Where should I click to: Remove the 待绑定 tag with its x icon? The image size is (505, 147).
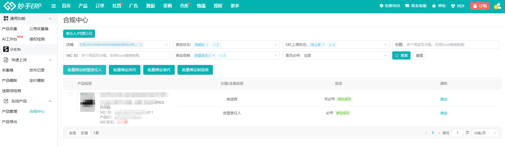207,45
